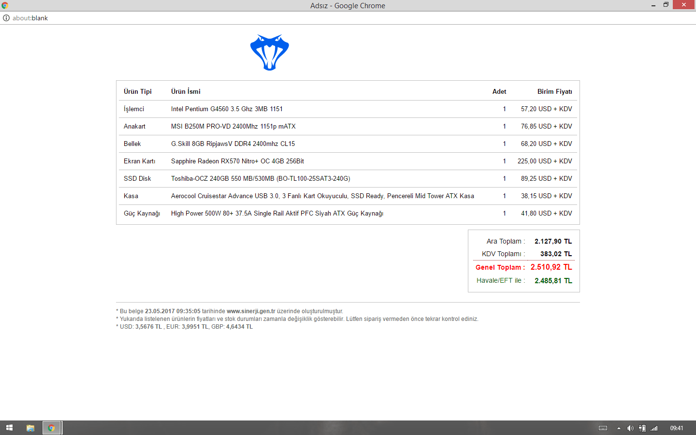
Task: Click the 76,85 USD + KDV price
Action: coord(547,126)
